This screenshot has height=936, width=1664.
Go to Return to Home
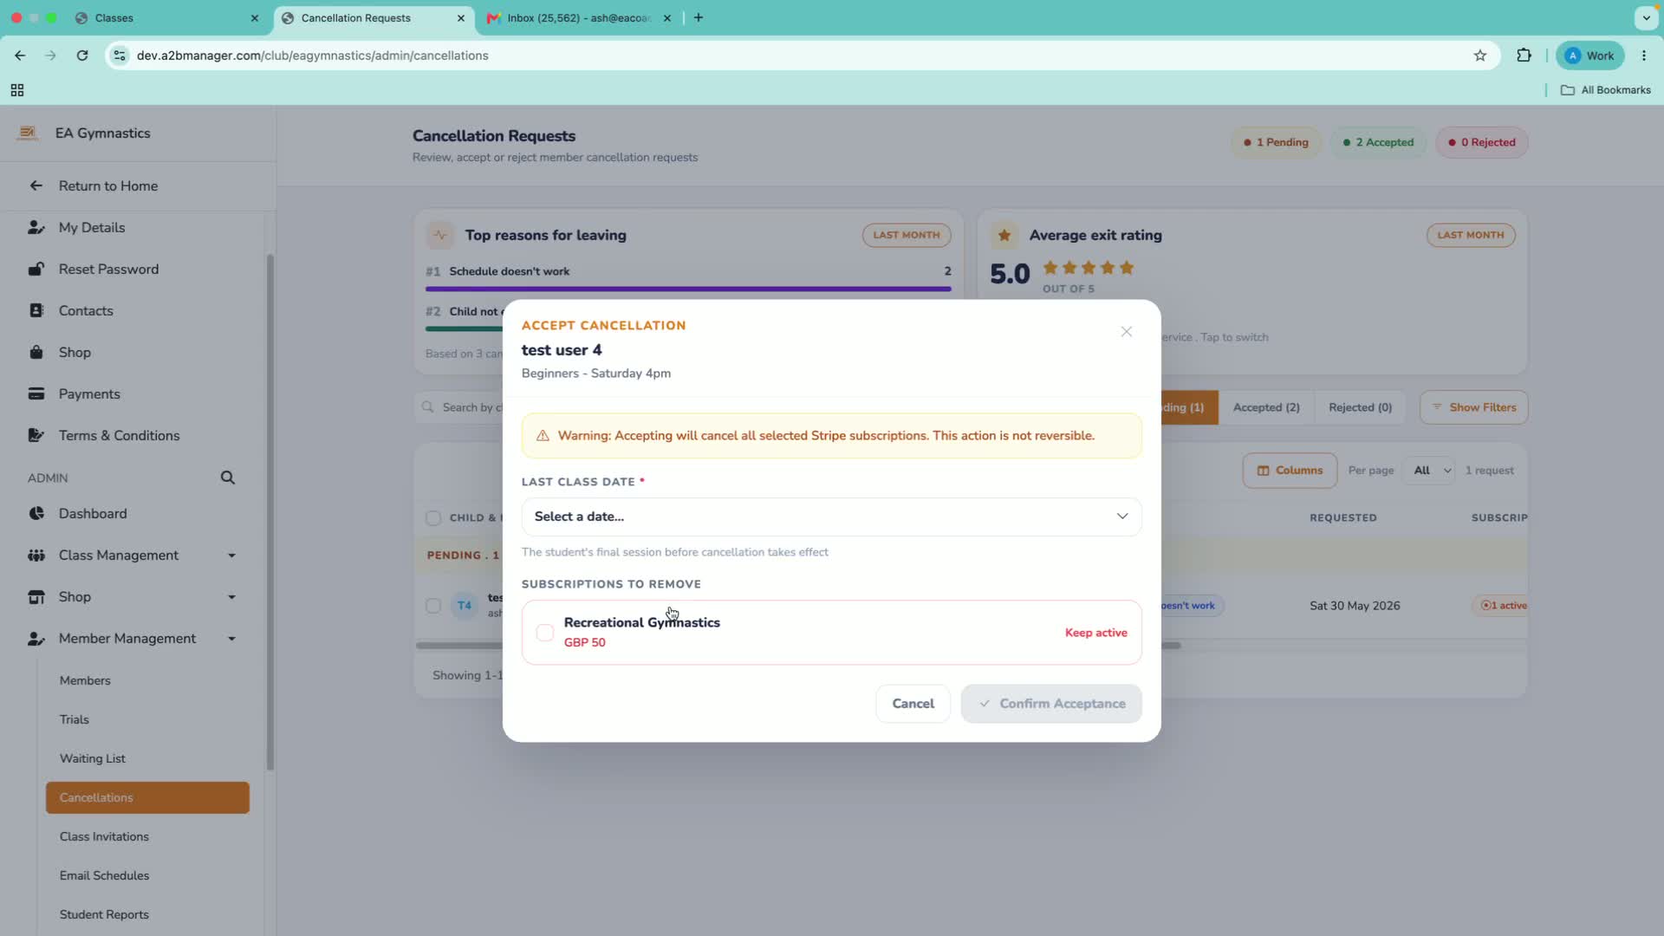click(x=108, y=185)
